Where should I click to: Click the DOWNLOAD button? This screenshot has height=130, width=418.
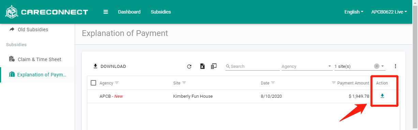(x=109, y=66)
